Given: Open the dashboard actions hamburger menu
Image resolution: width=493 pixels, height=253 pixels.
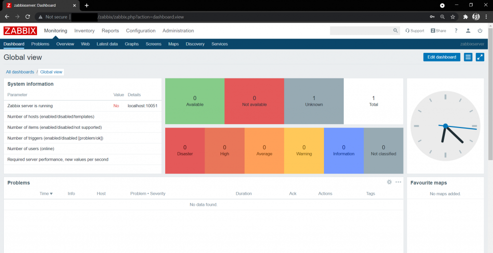Looking at the screenshot, I should click(x=468, y=57).
